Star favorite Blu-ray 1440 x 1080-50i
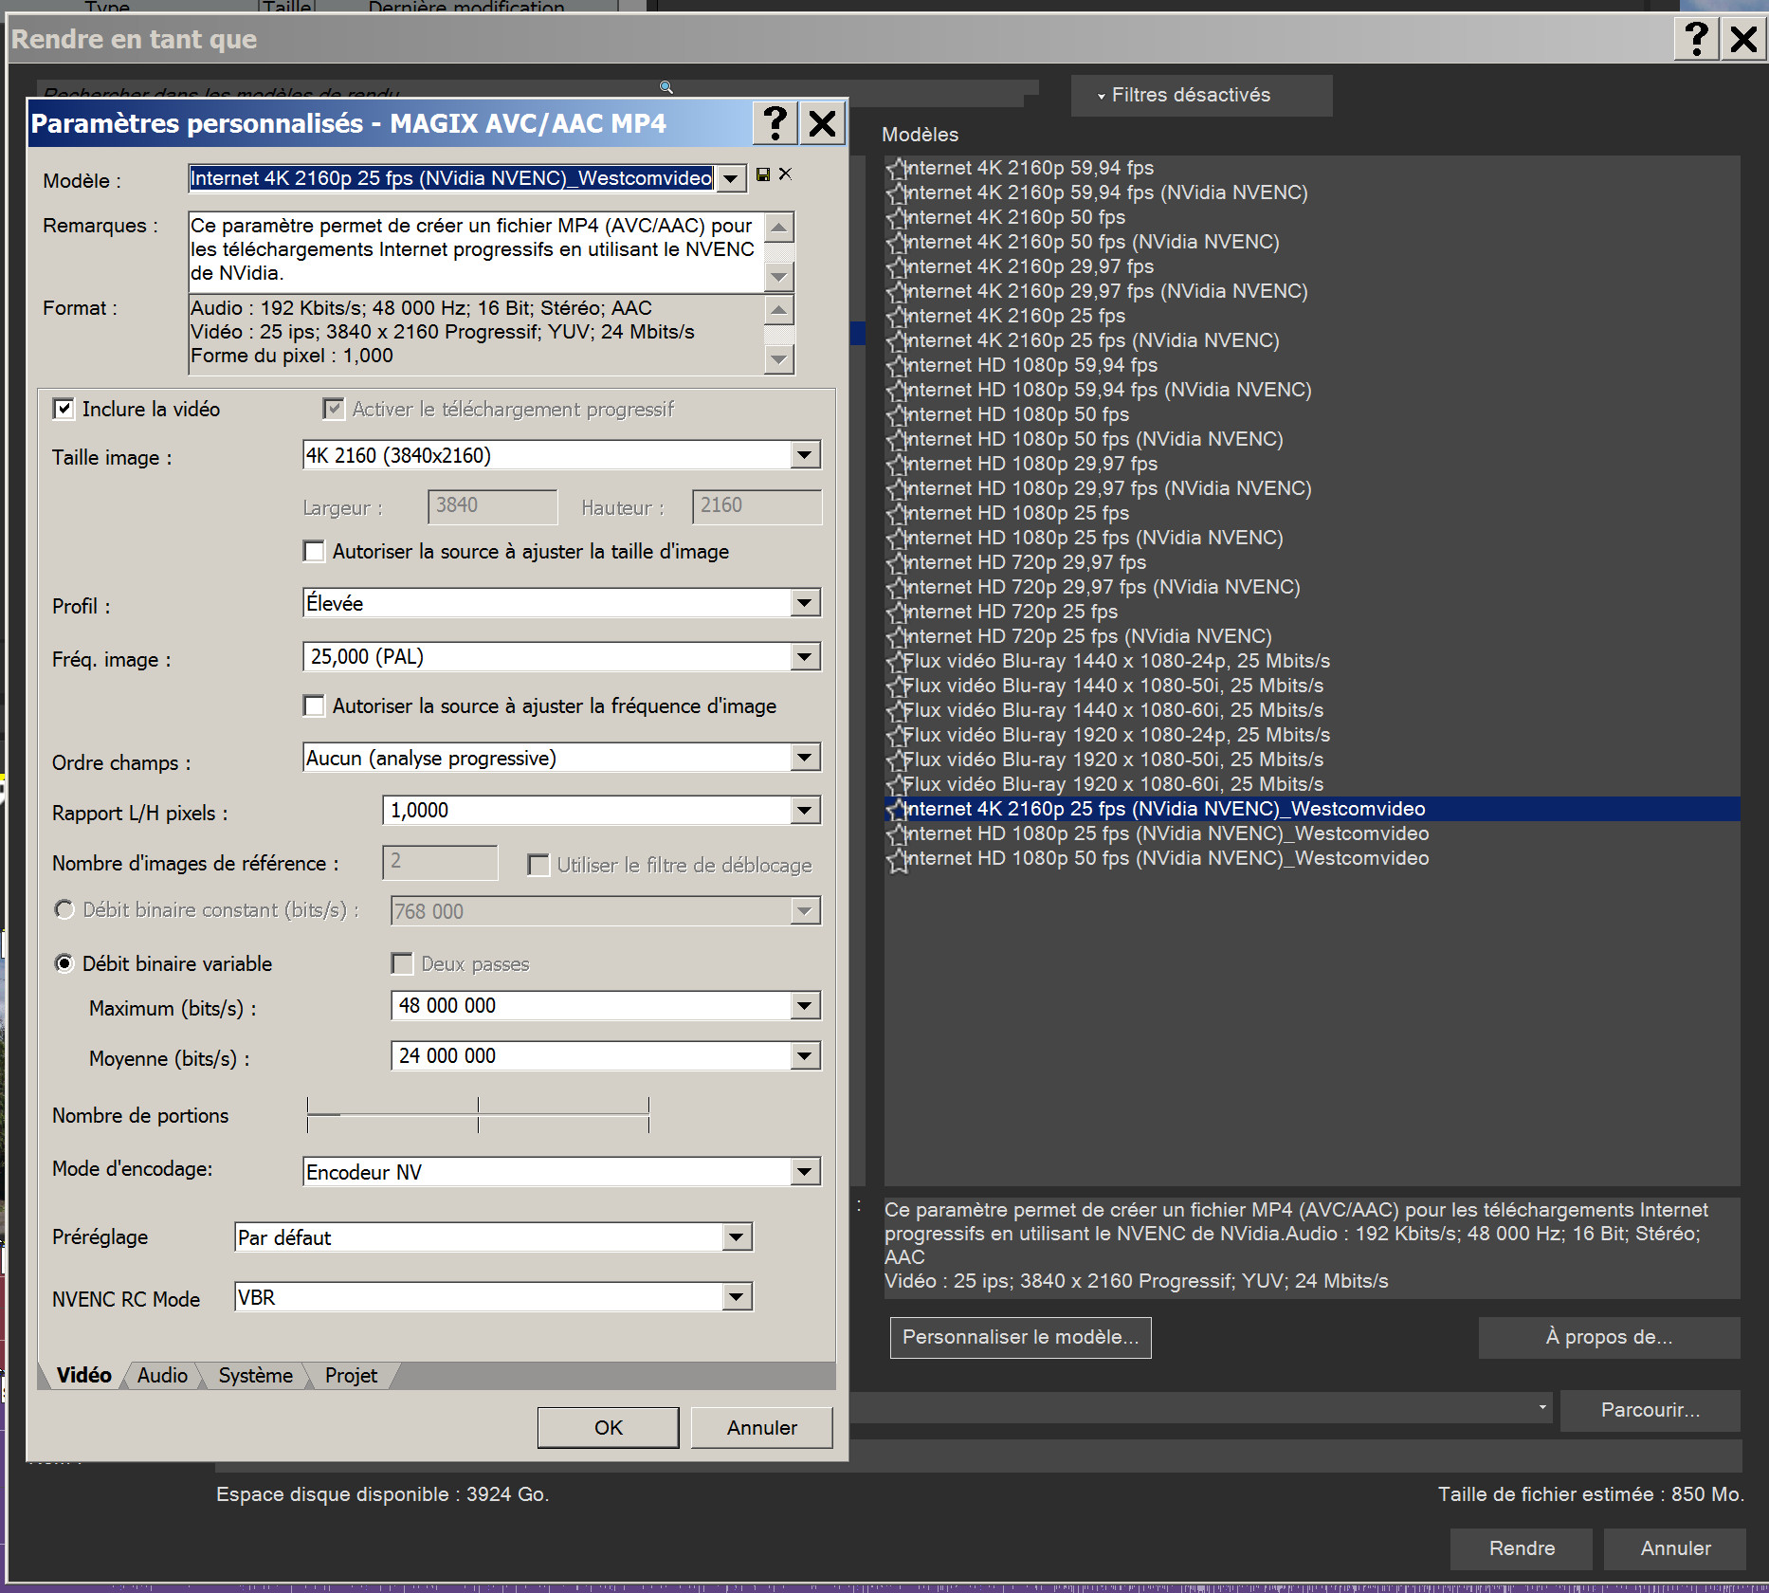Image resolution: width=1769 pixels, height=1593 pixels. click(x=896, y=687)
